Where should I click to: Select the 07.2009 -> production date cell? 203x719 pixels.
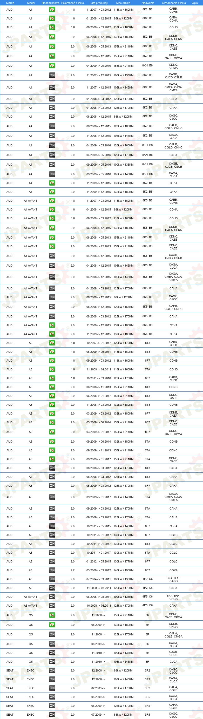click(98, 715)
